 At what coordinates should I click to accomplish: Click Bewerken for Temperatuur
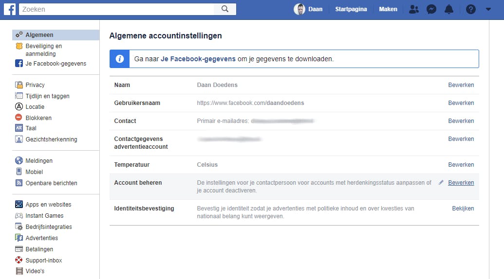click(x=461, y=165)
